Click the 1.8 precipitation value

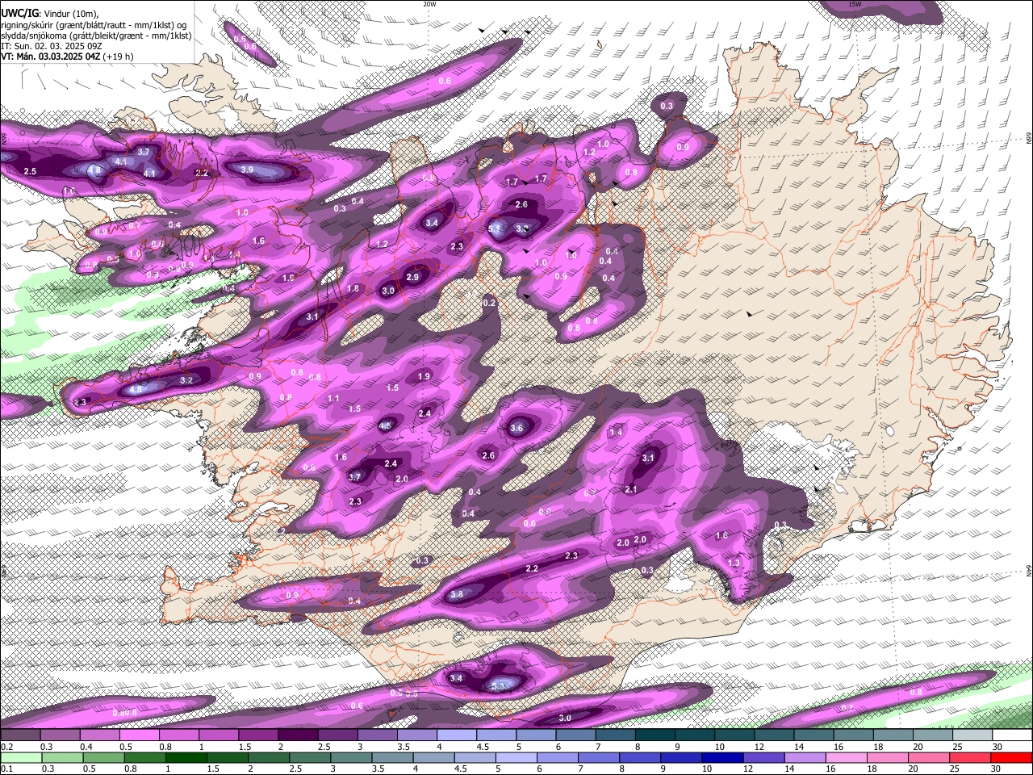(353, 288)
